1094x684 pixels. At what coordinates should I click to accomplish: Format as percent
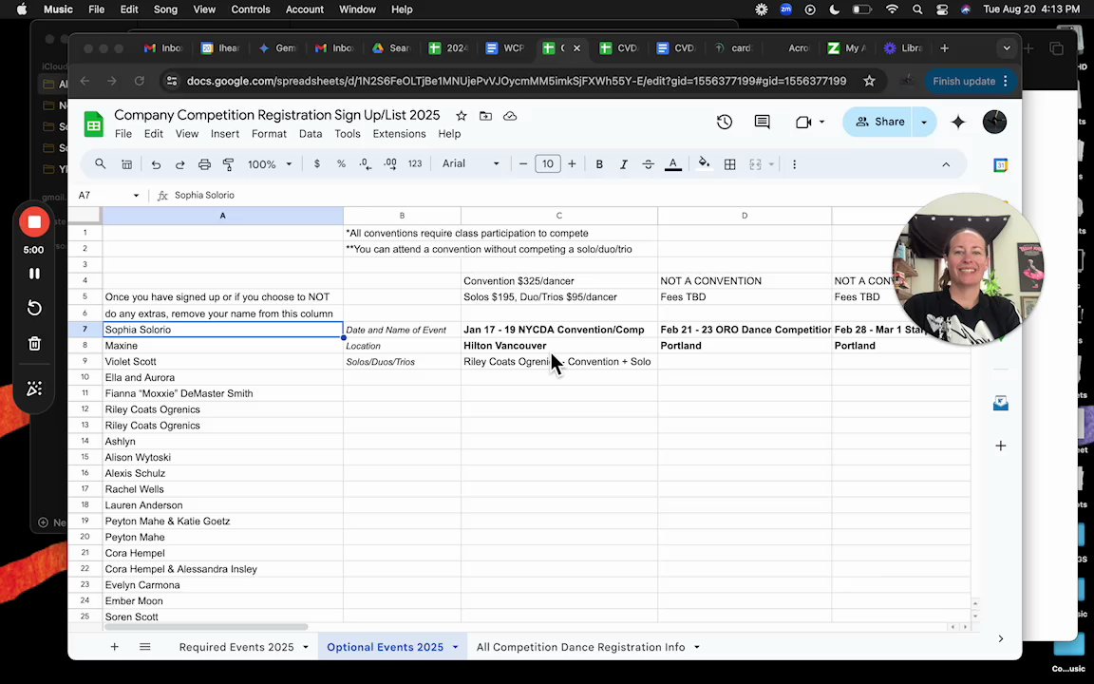tap(341, 164)
